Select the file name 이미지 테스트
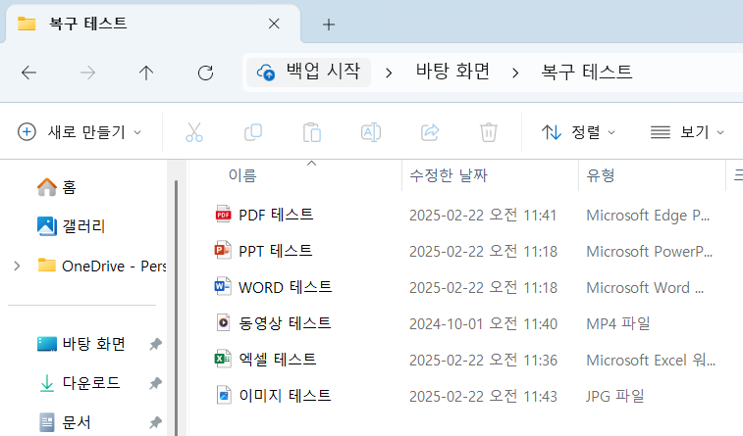Screen dimensions: 743x436 pyautogui.click(x=285, y=395)
